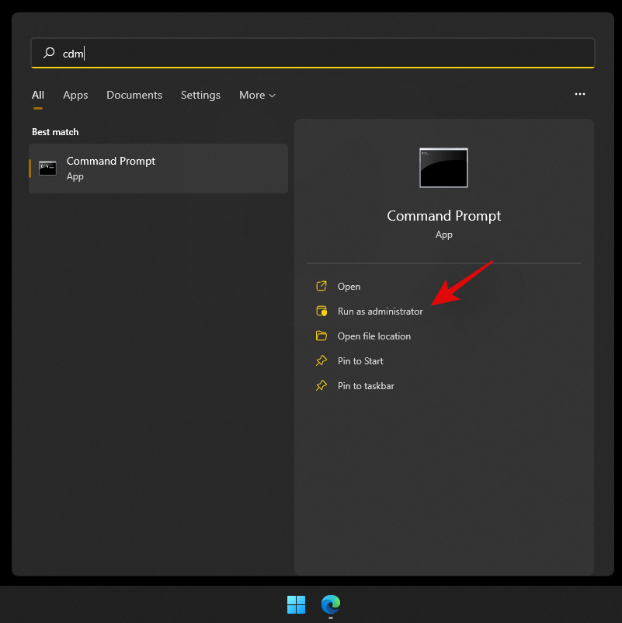Click the shield icon beside Run as administrator
The height and width of the screenshot is (623, 622).
click(321, 311)
